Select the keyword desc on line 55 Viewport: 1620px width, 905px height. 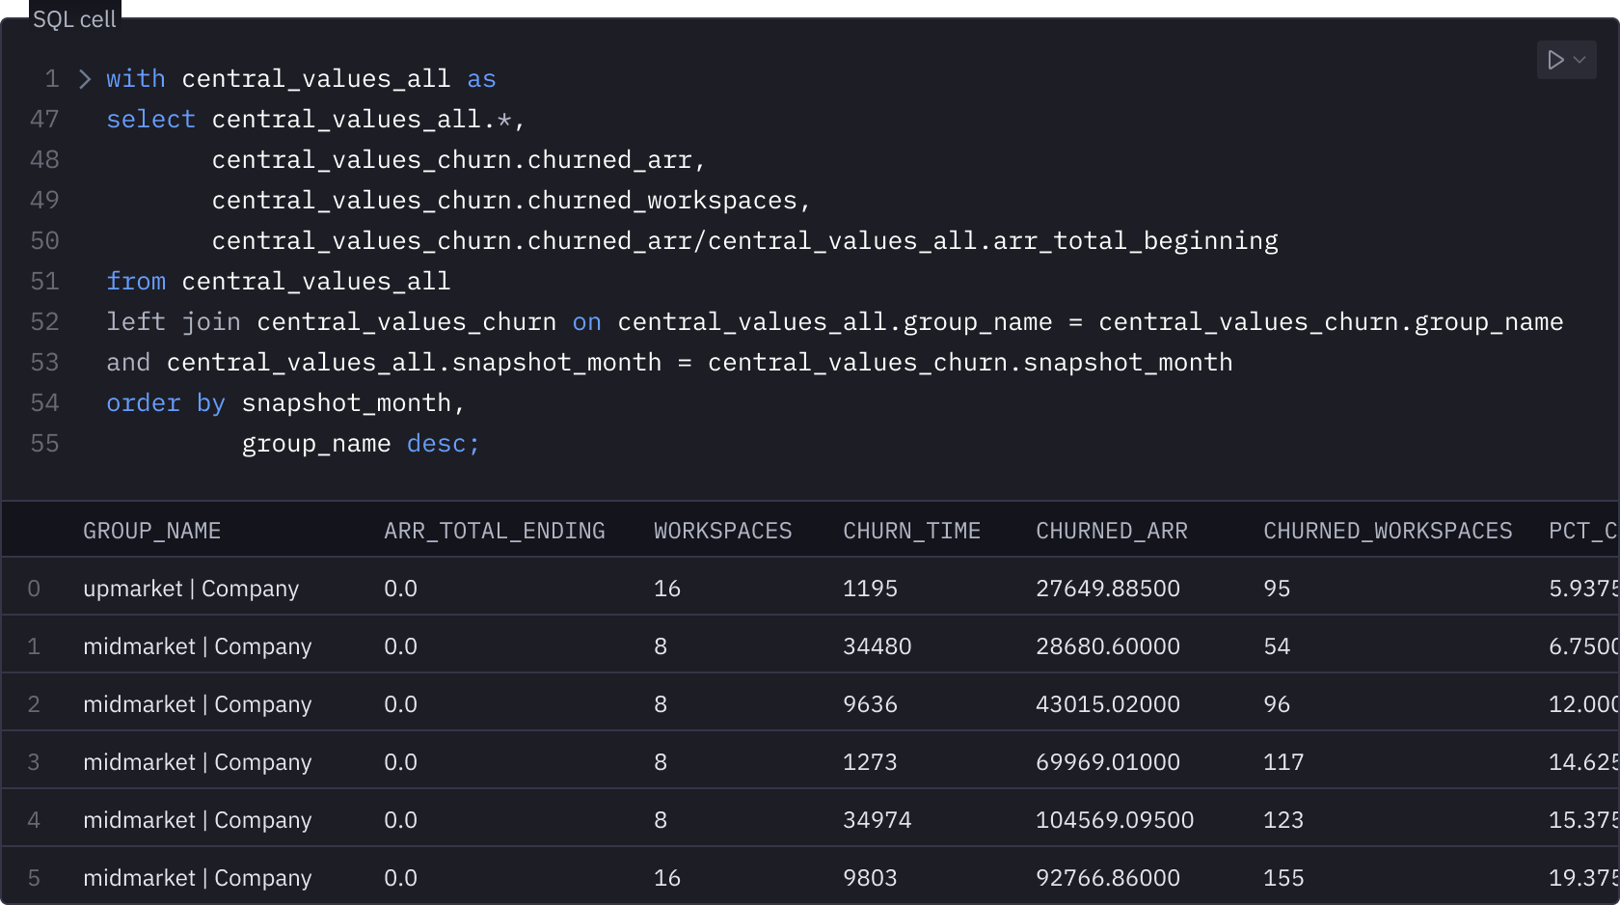coord(443,443)
